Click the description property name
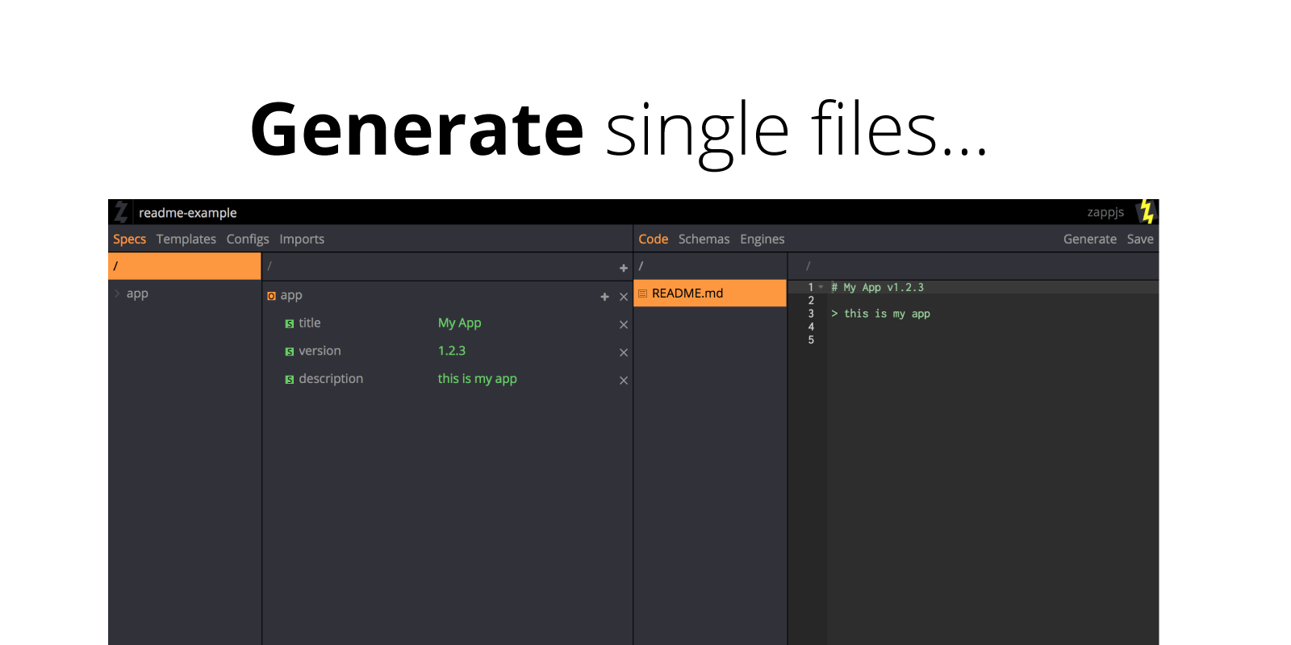This screenshot has width=1291, height=645. tap(331, 379)
